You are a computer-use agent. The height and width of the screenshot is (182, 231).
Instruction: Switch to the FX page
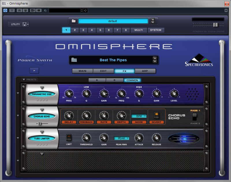tap(124, 71)
